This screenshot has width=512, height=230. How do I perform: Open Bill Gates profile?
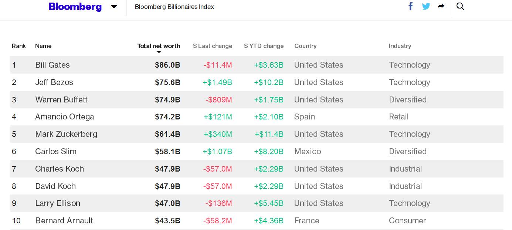(52, 65)
